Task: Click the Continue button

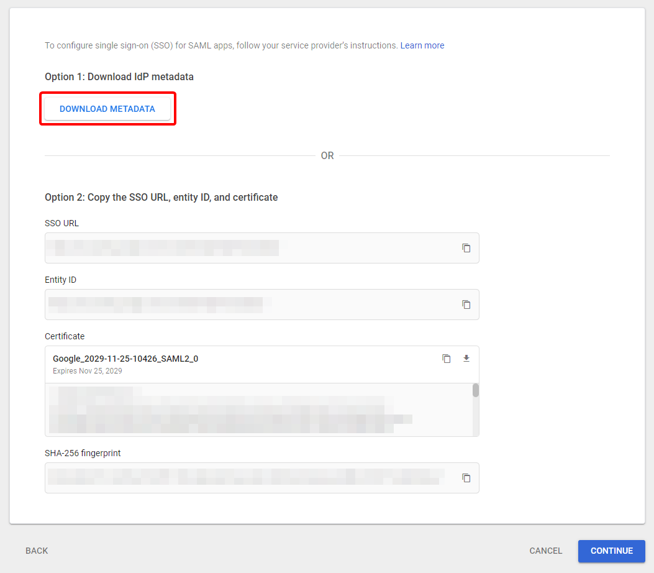Action: click(611, 551)
